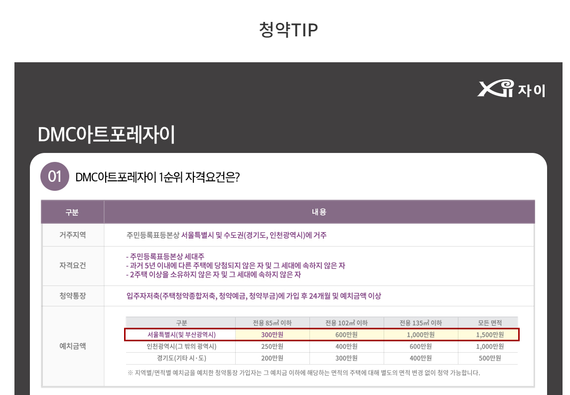Click 300만원 in the 경기도 row
The height and width of the screenshot is (395, 570).
pos(346,358)
